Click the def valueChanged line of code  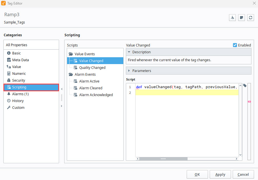click(187, 87)
